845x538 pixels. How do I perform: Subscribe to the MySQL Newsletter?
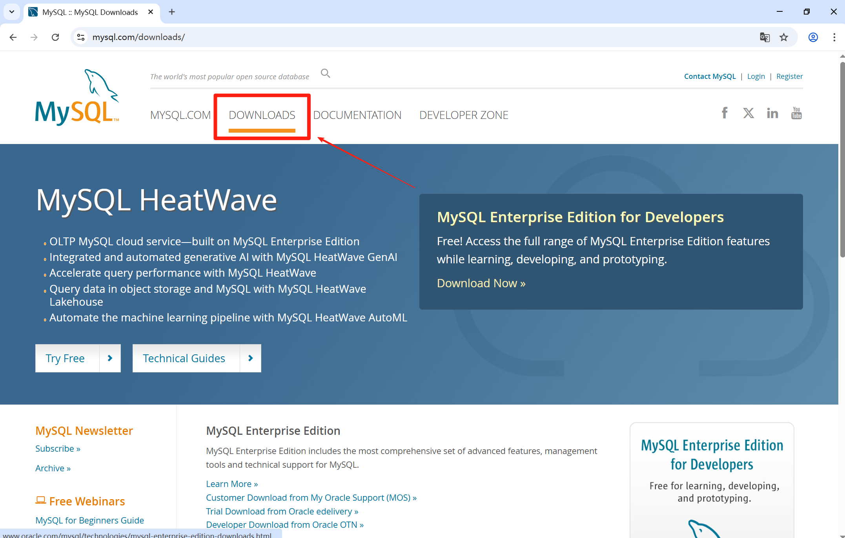click(58, 449)
